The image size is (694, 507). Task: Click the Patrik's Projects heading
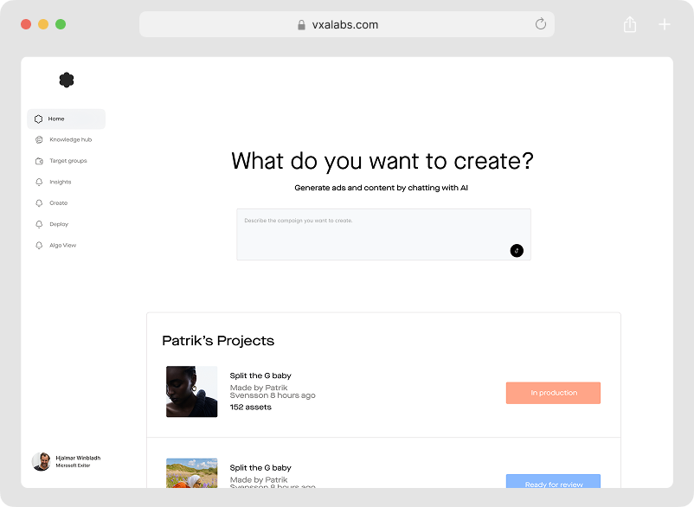pos(218,341)
